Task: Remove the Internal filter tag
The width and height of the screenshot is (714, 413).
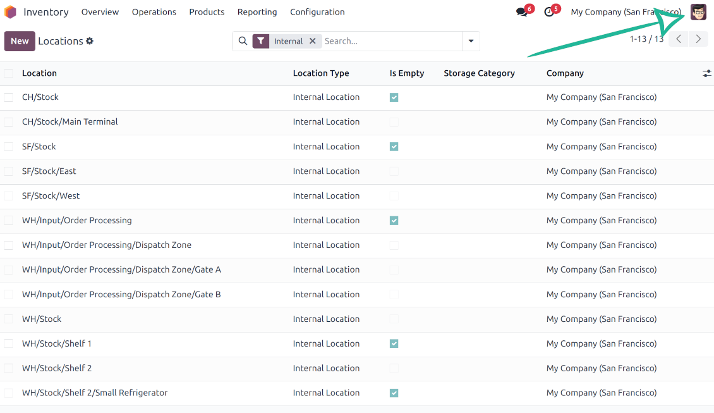Action: pyautogui.click(x=312, y=41)
